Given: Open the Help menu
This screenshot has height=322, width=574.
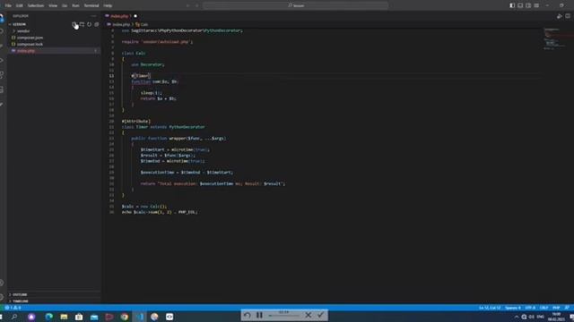Looking at the screenshot, I should tap(108, 5).
